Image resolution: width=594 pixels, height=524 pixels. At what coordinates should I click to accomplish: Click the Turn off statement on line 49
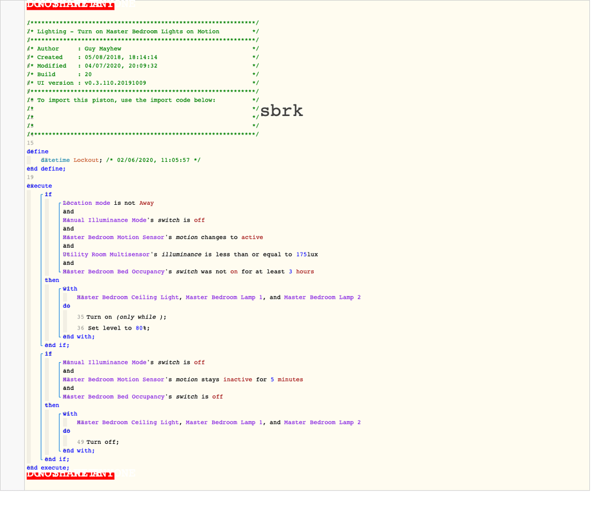tap(103, 442)
